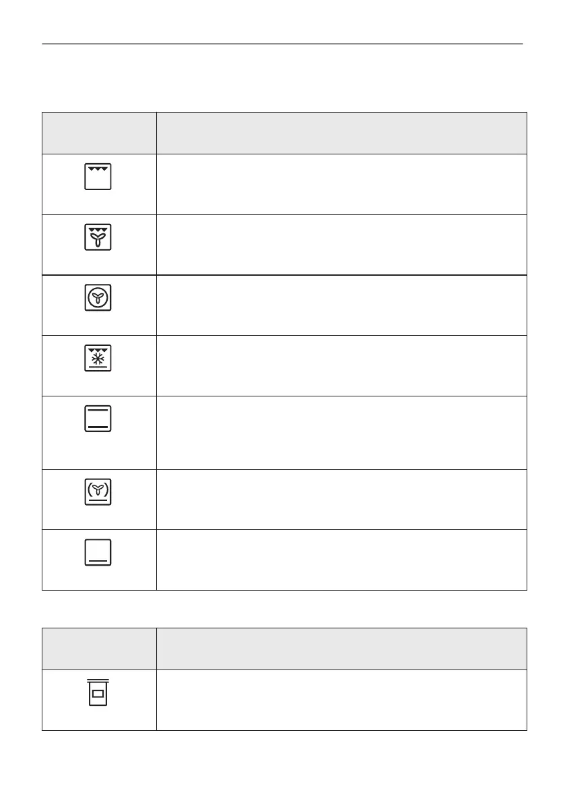
Task: Select the fan-assisted grill icon
Action: tap(98, 237)
